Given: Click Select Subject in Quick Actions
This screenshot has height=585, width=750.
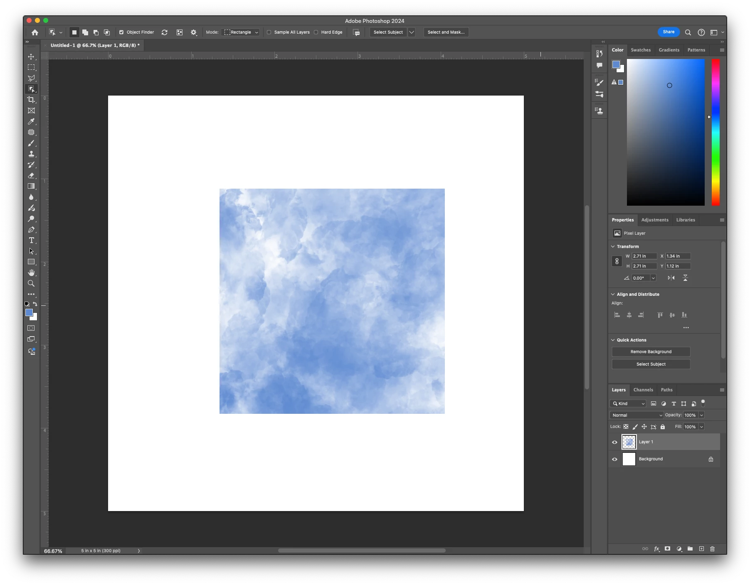Looking at the screenshot, I should pos(651,364).
